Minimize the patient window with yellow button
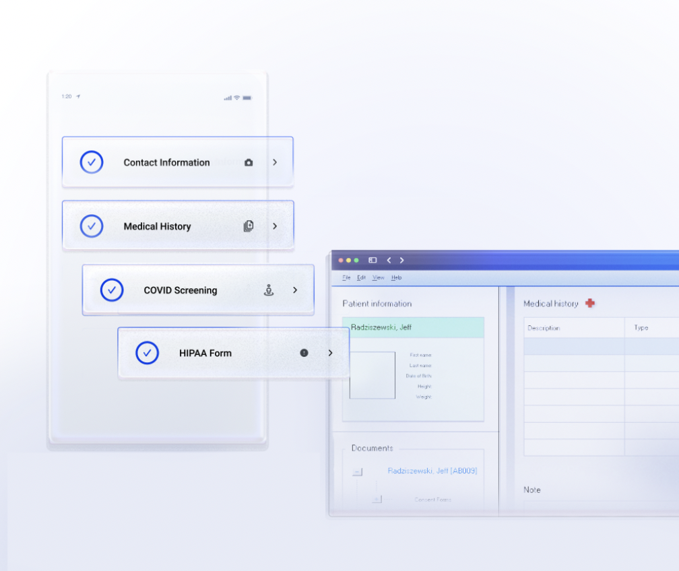This screenshot has height=571, width=679. coord(349,260)
